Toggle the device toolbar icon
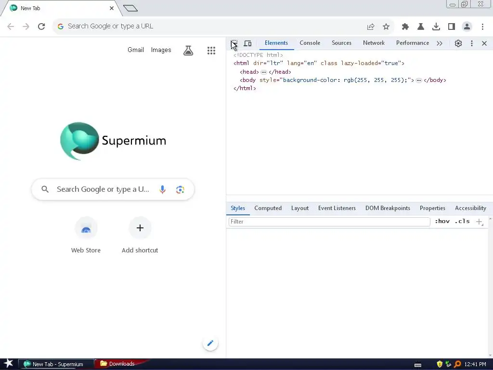This screenshot has height=370, width=493. (248, 43)
